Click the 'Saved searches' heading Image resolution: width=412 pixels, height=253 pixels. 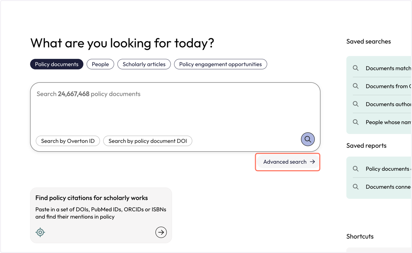pos(368,41)
